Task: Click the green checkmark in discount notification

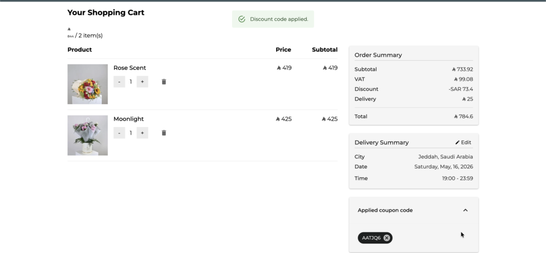Action: (242, 19)
